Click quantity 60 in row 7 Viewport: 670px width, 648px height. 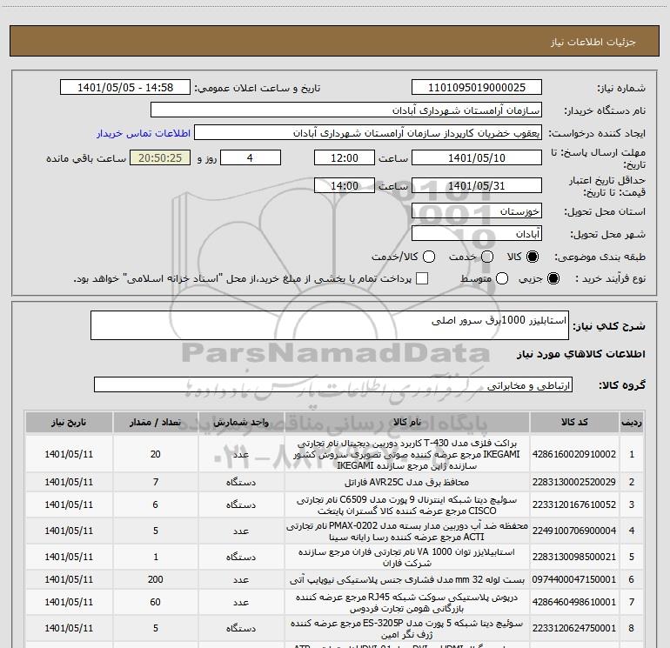click(156, 602)
